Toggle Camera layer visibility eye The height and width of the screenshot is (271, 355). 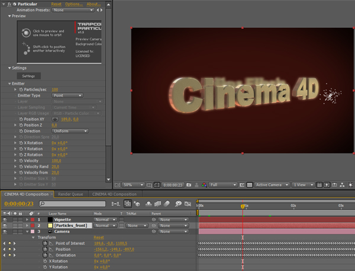point(5,231)
